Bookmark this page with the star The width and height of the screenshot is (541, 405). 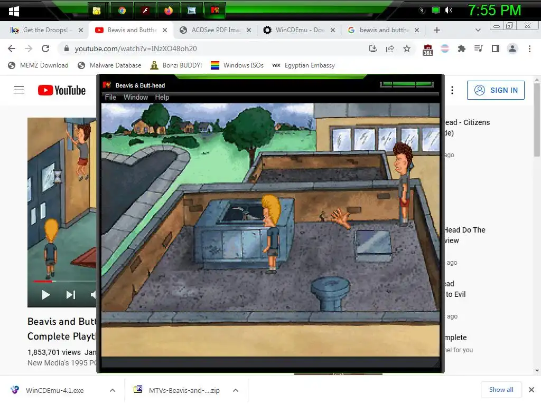(407, 49)
